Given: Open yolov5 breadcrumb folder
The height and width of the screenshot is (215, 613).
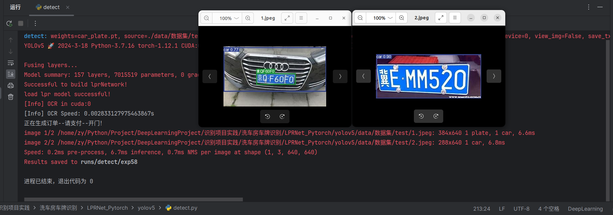Looking at the screenshot, I should (x=146, y=208).
